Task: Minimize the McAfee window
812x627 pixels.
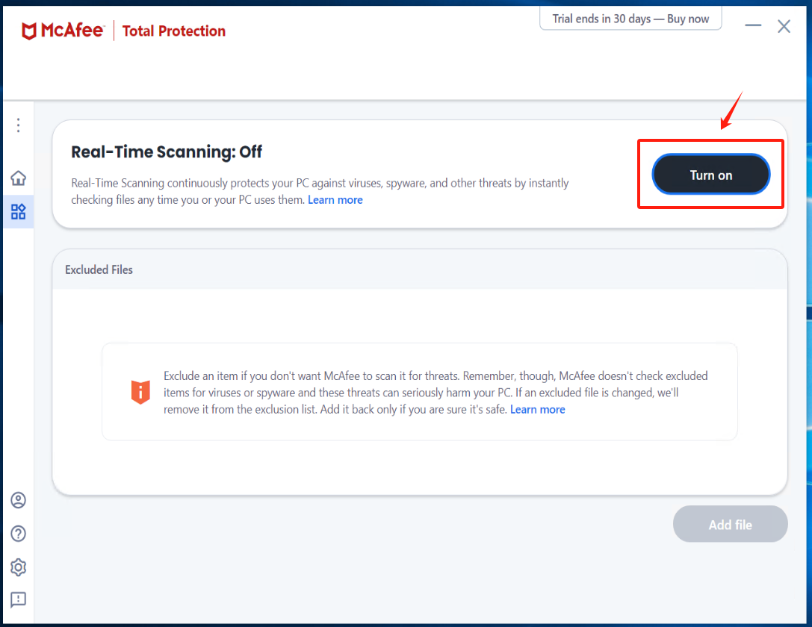Action: click(x=753, y=25)
